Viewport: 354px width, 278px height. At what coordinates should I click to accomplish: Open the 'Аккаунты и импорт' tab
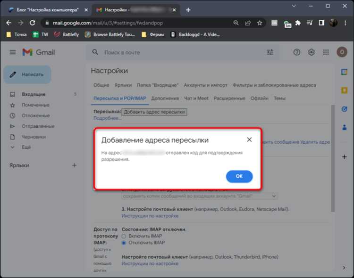(205, 85)
